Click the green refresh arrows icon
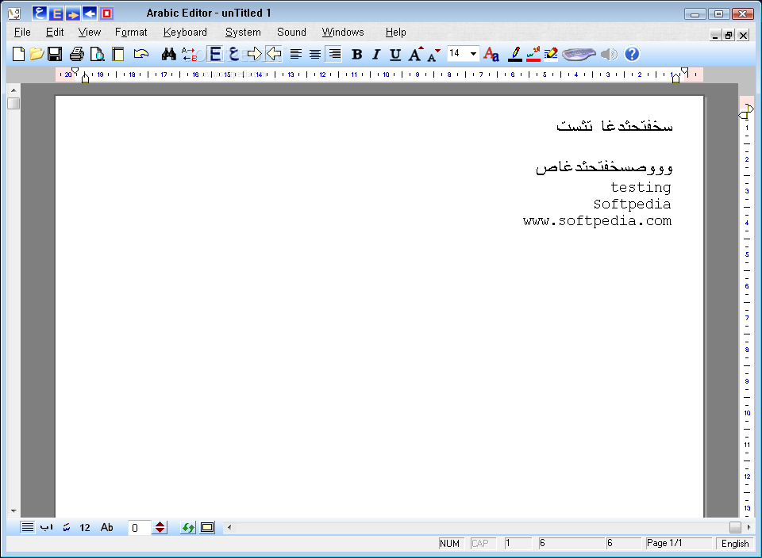This screenshot has width=762, height=558. [x=188, y=527]
